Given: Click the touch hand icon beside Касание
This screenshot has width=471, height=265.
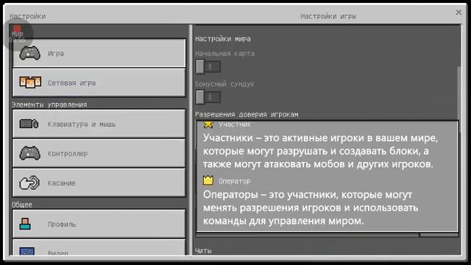Looking at the screenshot, I should [29, 183].
